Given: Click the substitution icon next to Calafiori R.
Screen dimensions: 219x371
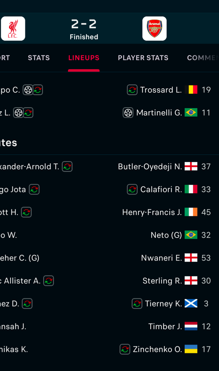Looking at the screenshot, I should click(x=132, y=189).
